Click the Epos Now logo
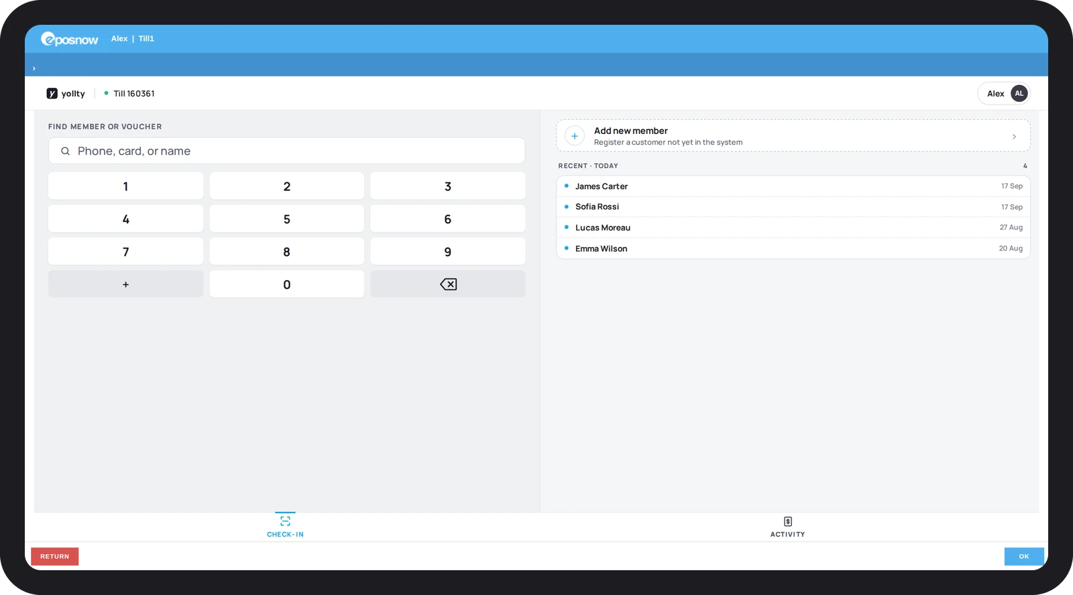Viewport: 1073px width, 595px height. coord(70,40)
